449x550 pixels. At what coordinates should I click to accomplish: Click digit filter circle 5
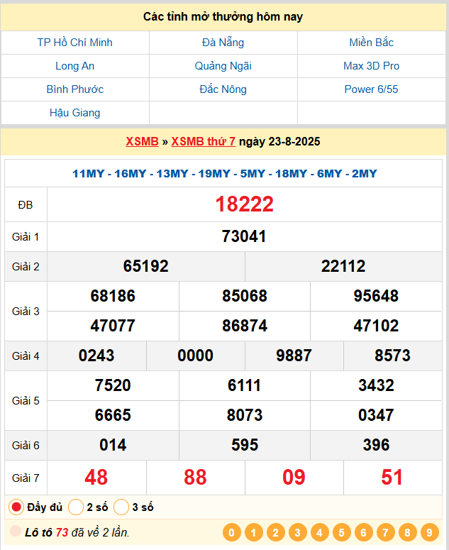coord(341,532)
